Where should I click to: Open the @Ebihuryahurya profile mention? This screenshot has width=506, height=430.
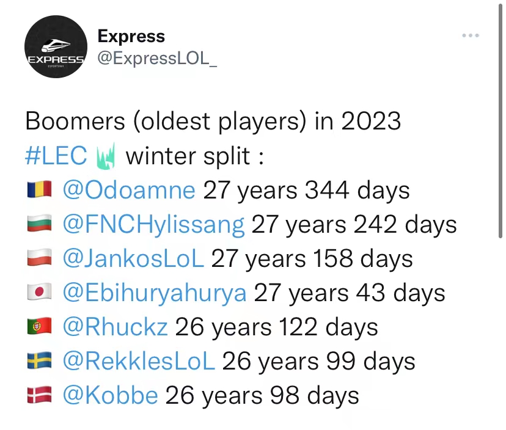pyautogui.click(x=155, y=293)
